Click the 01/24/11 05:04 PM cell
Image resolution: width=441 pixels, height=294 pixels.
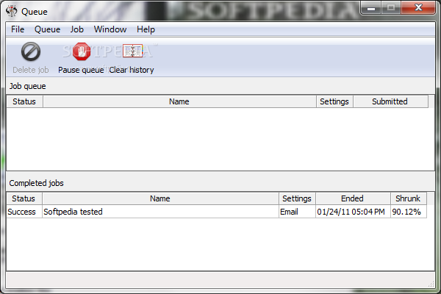(353, 212)
